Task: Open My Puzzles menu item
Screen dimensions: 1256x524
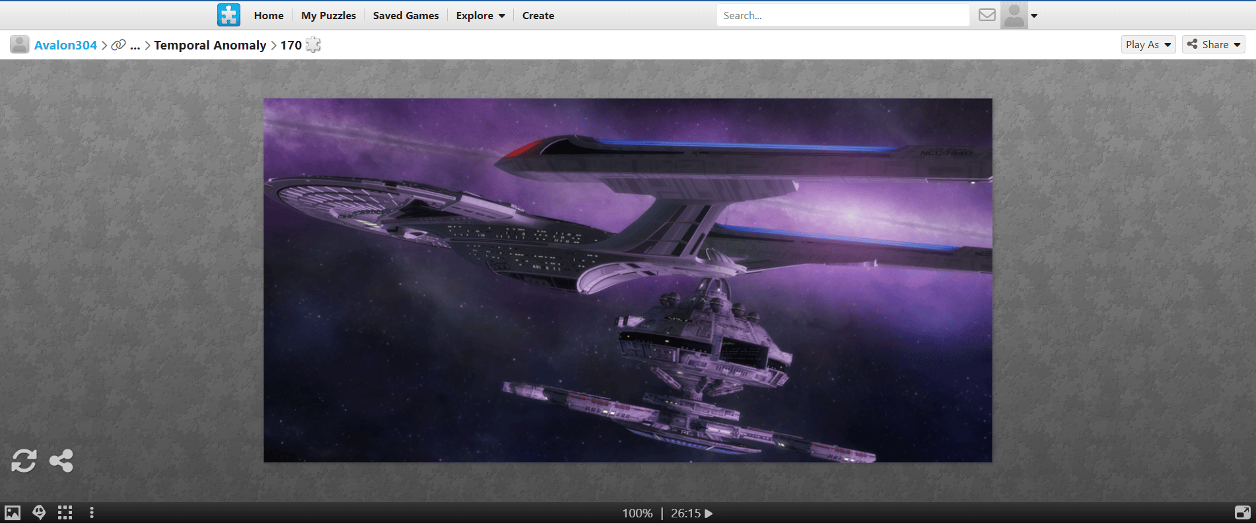Action: [328, 16]
